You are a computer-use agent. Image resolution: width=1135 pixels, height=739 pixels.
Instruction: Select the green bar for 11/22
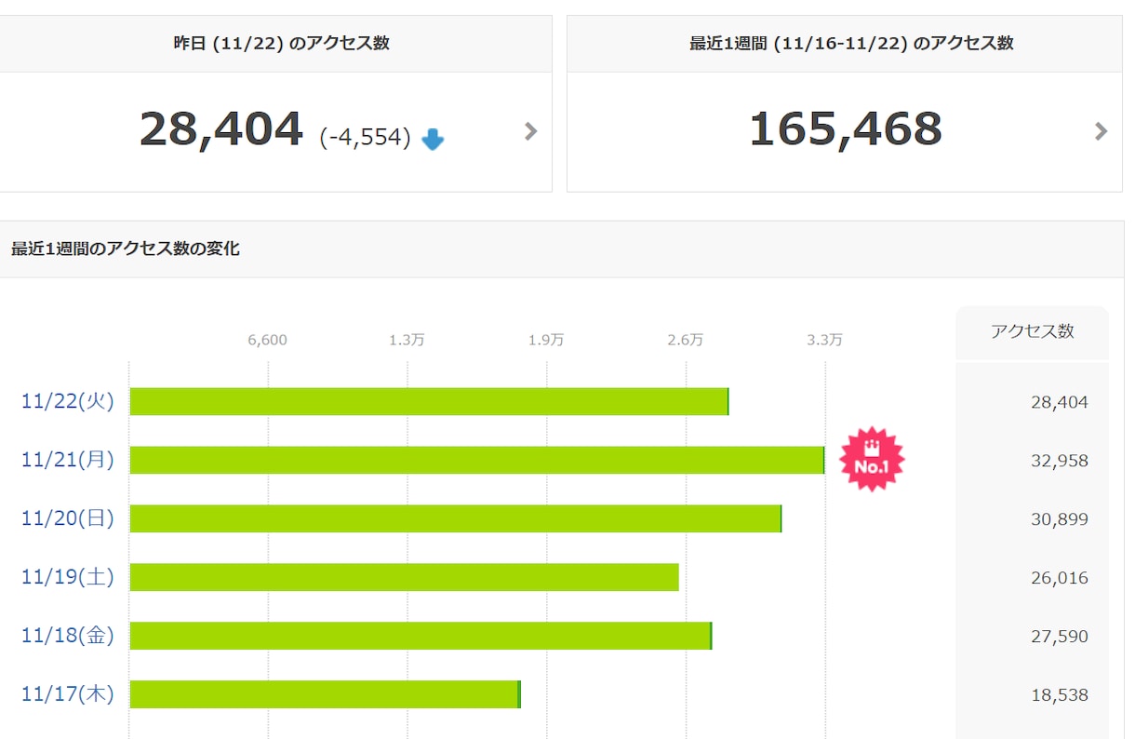(x=429, y=401)
